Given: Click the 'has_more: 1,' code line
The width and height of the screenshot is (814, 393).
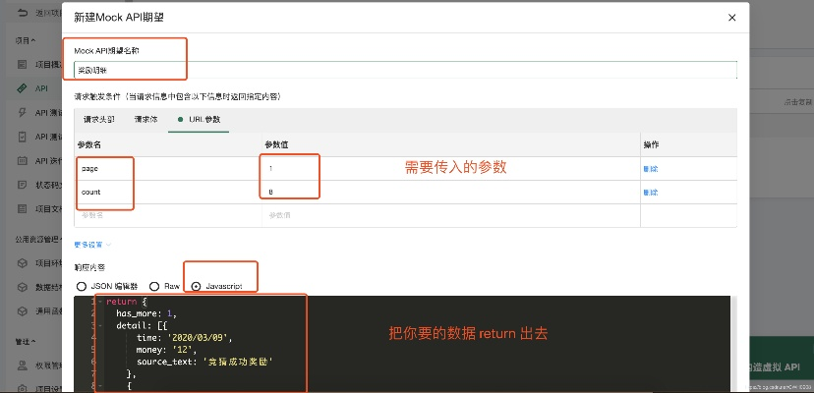Looking at the screenshot, I should 146,313.
